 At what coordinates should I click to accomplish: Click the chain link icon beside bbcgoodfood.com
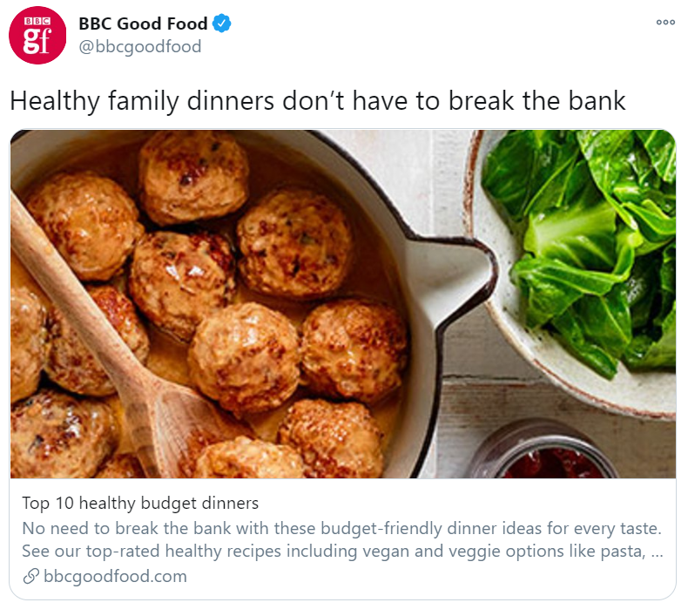30,576
